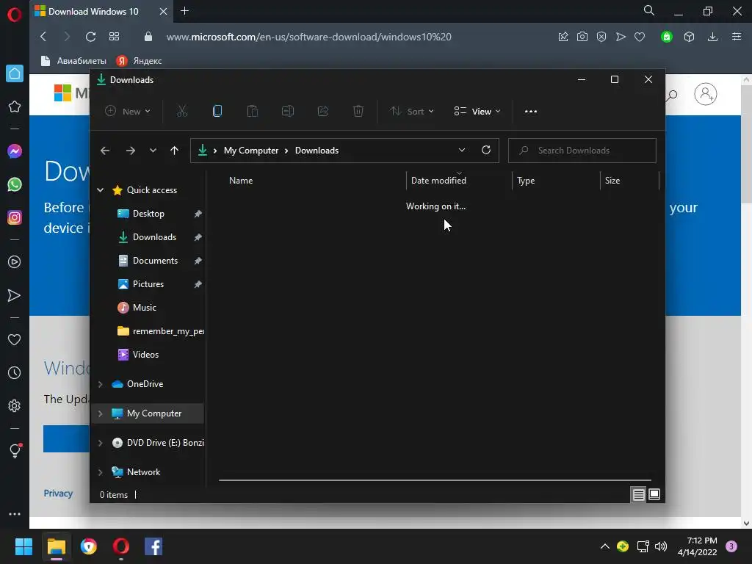Open Opera player icon in sidebar
This screenshot has width=752, height=564.
pos(15,262)
